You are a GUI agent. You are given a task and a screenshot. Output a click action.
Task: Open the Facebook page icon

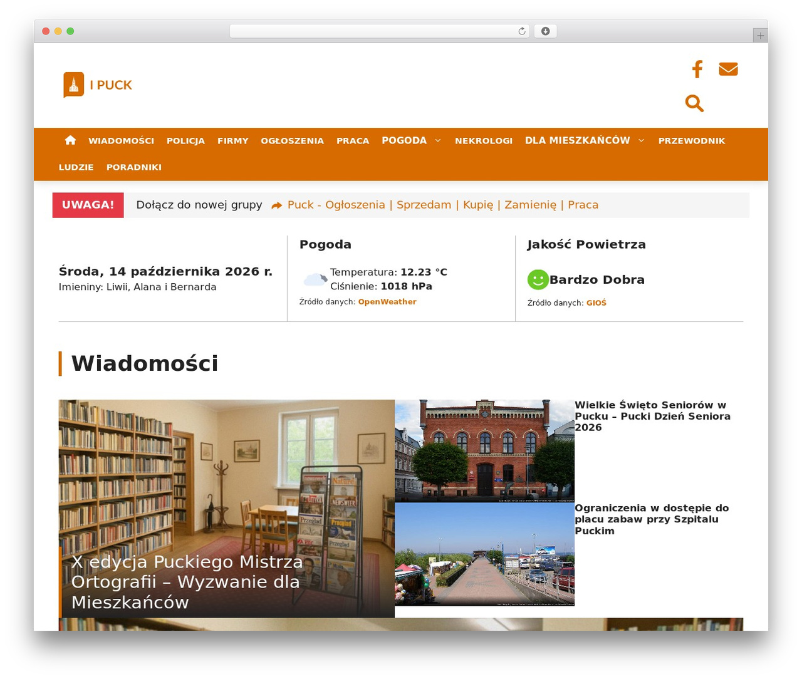[697, 69]
